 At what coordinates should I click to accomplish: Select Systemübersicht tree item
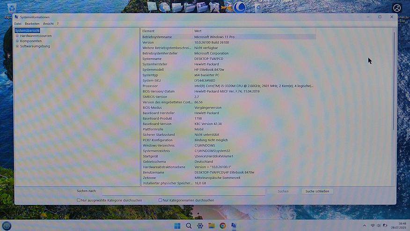[28, 30]
